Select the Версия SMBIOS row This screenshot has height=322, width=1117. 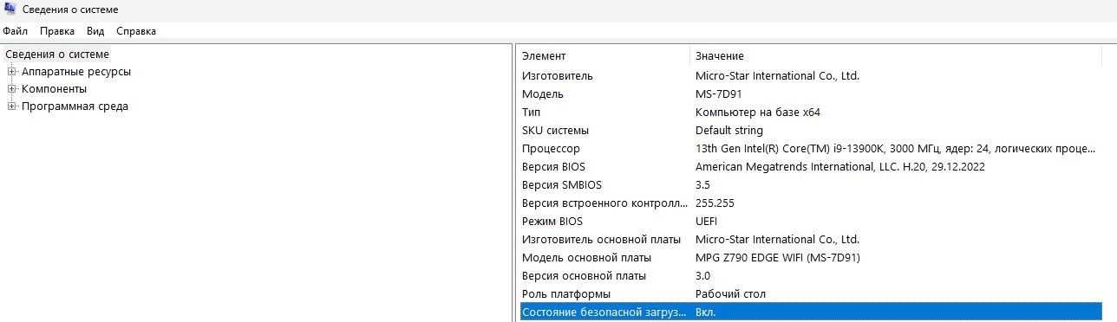coord(811,184)
